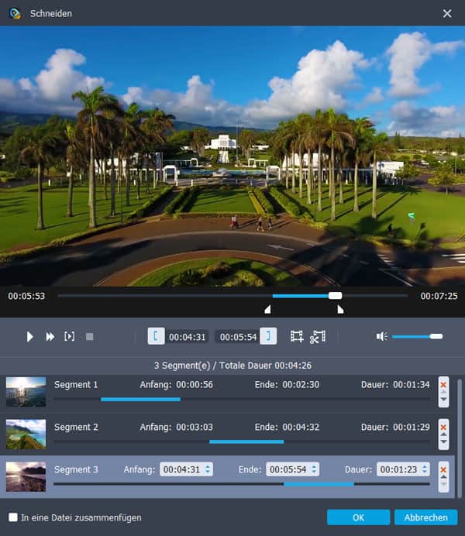465x536 pixels.
Task: Click Segment 2 start time 00:03:03
Action: (x=195, y=427)
